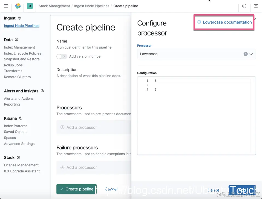Open the help lifebuoy icon in header
The image size is (262, 199).
tap(244, 6)
